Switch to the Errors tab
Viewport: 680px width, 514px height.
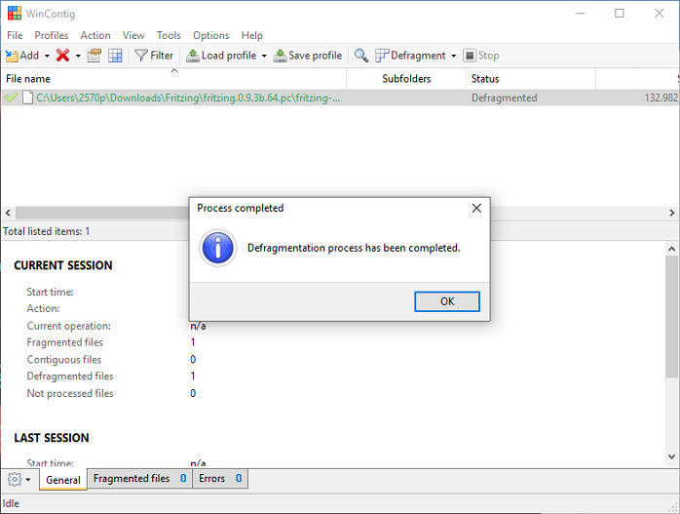click(x=220, y=479)
